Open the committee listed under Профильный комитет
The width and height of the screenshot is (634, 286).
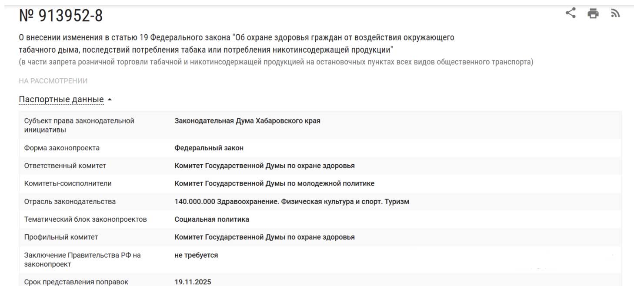coord(264,237)
